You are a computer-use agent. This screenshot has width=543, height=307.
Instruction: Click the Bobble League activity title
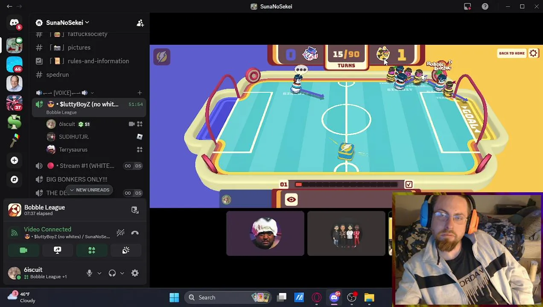click(x=44, y=207)
